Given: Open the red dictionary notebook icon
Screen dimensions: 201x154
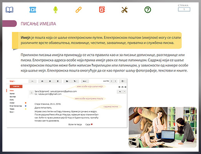Looking at the screenshot, I should point(102,9).
